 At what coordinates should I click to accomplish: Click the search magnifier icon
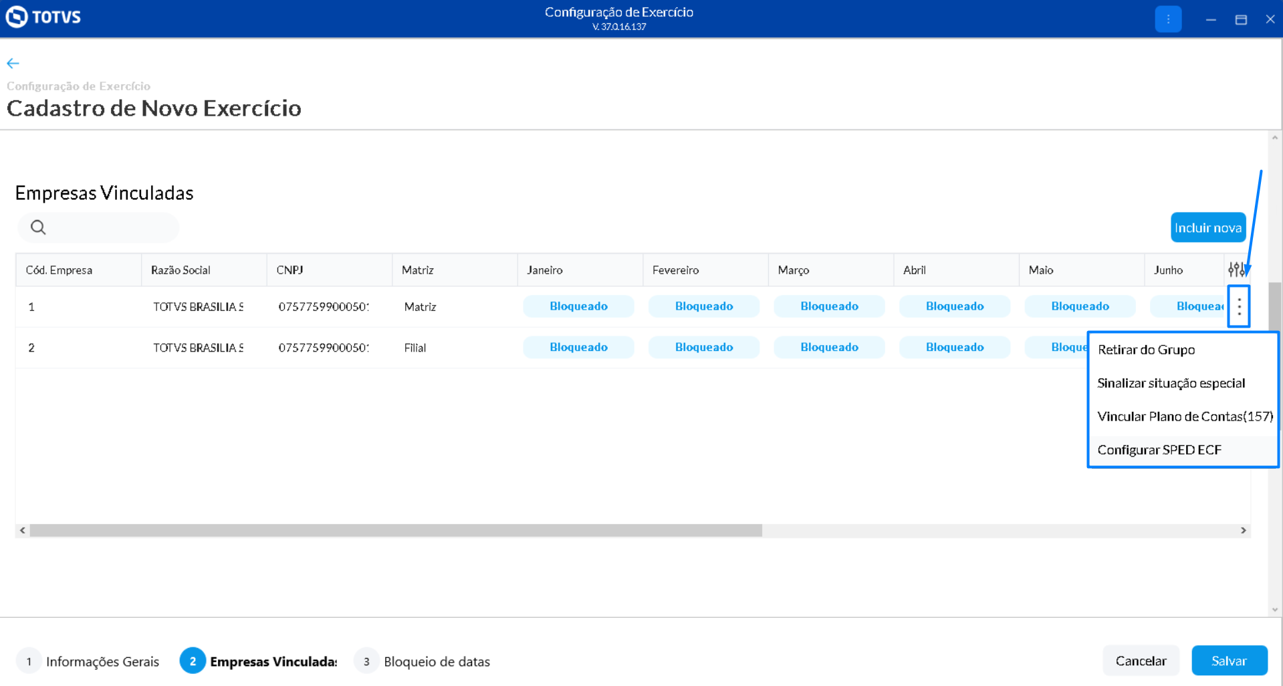pos(38,227)
